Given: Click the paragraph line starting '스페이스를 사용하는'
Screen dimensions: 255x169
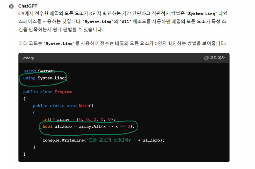Looking at the screenshot, I should [122, 22].
